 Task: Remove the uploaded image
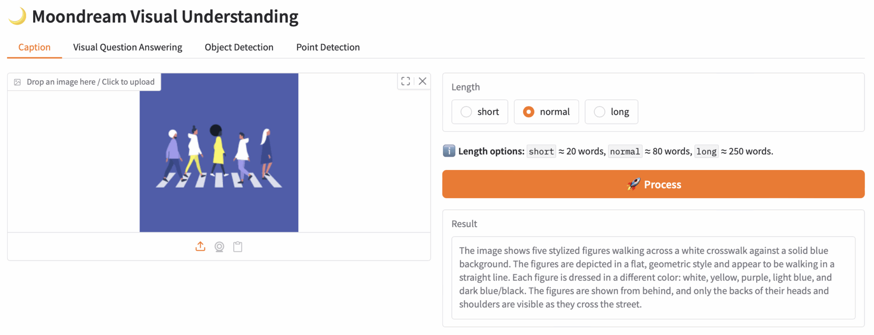422,81
